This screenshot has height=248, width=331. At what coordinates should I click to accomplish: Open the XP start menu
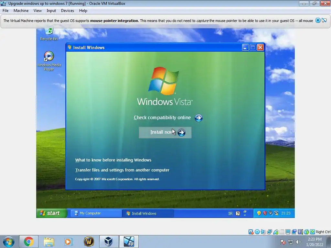click(52, 213)
